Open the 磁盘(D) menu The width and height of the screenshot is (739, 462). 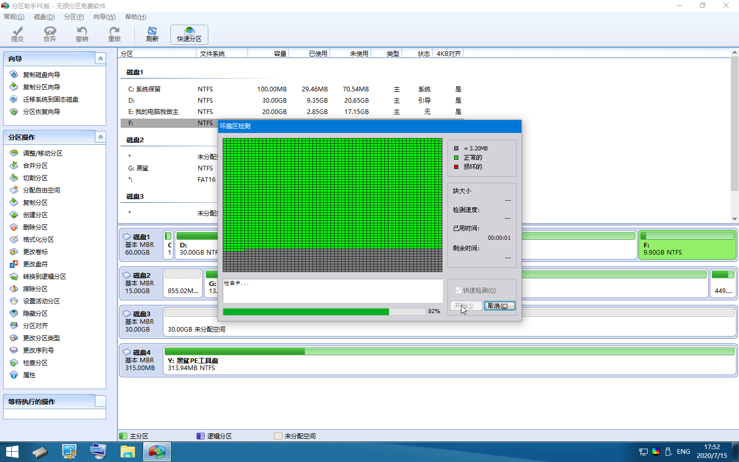click(44, 17)
